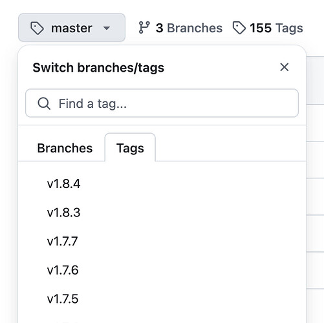The height and width of the screenshot is (323, 324).
Task: Open the 155 Tags link
Action: click(x=268, y=28)
